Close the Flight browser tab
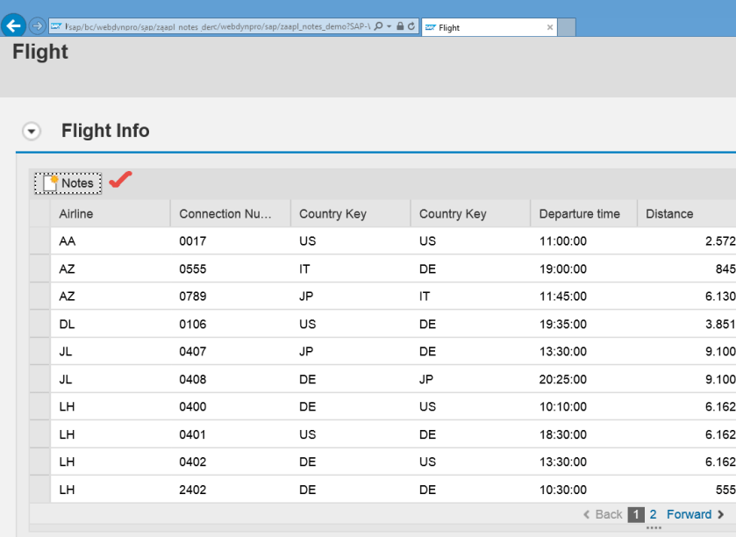 click(550, 27)
